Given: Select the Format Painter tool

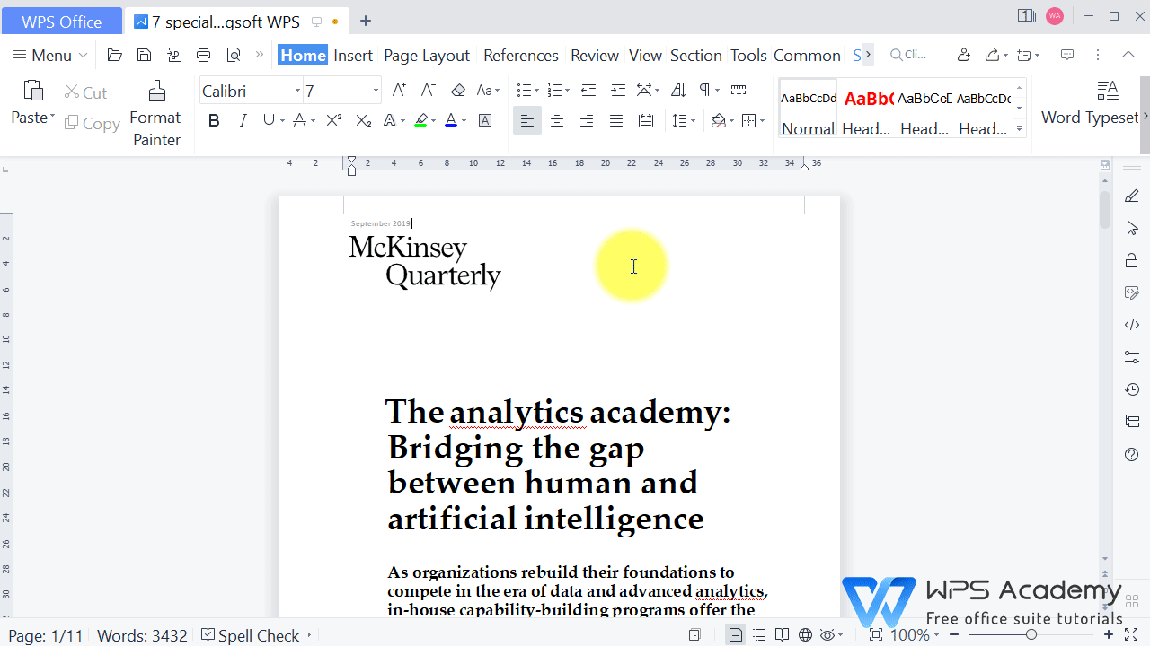Looking at the screenshot, I should tap(155, 114).
